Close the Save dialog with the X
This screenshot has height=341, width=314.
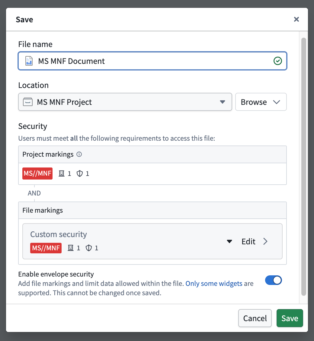296,19
